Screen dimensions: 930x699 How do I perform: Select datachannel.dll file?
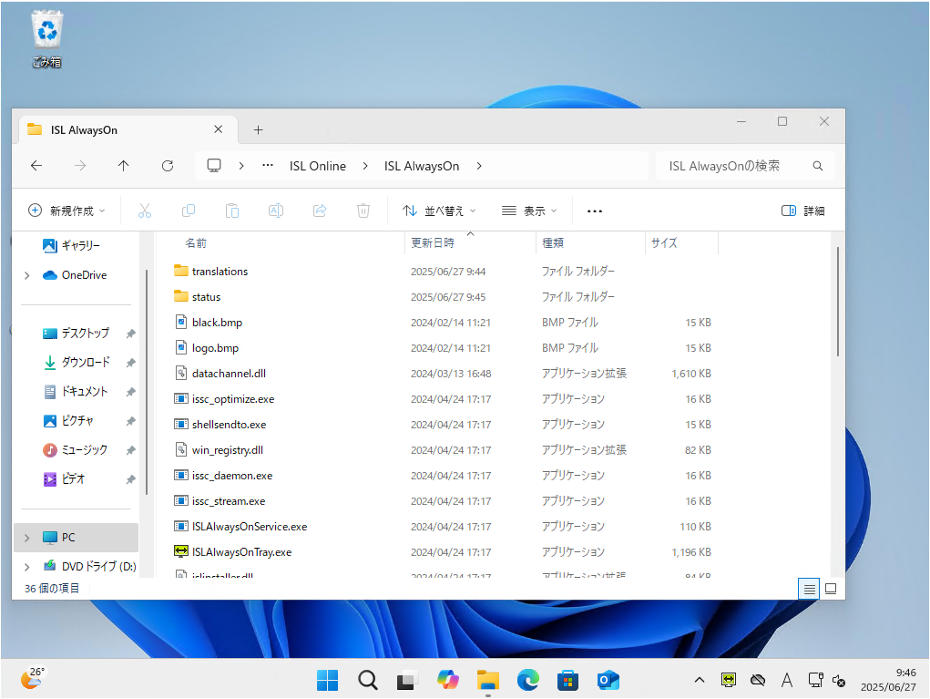point(229,374)
